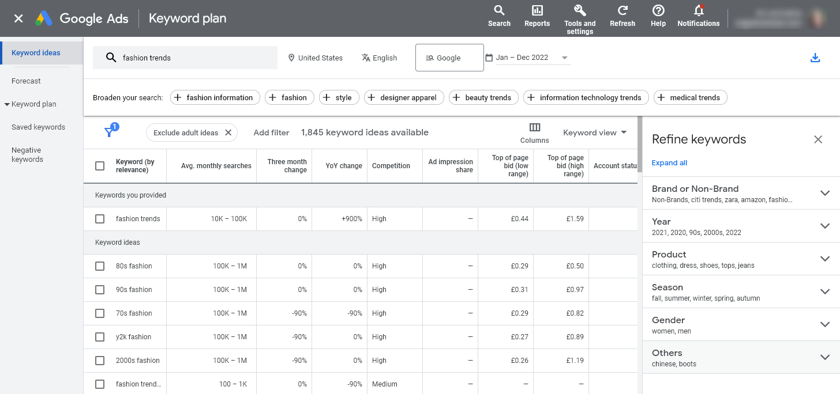Image resolution: width=840 pixels, height=394 pixels.
Task: Select all keywords with header checkbox
Action: [99, 165]
